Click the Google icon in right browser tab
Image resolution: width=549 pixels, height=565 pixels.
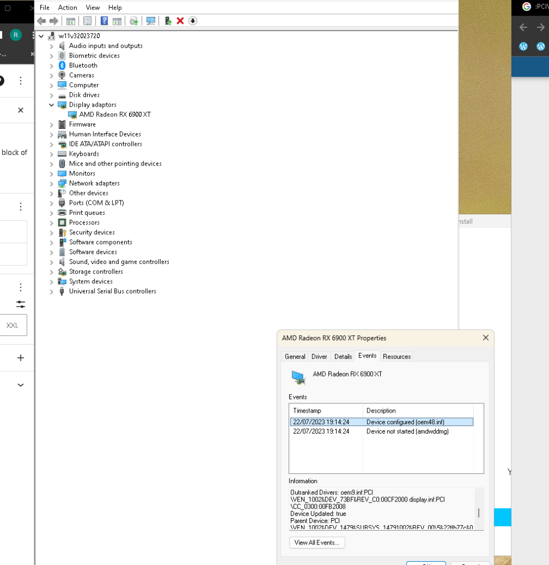coord(526,7)
